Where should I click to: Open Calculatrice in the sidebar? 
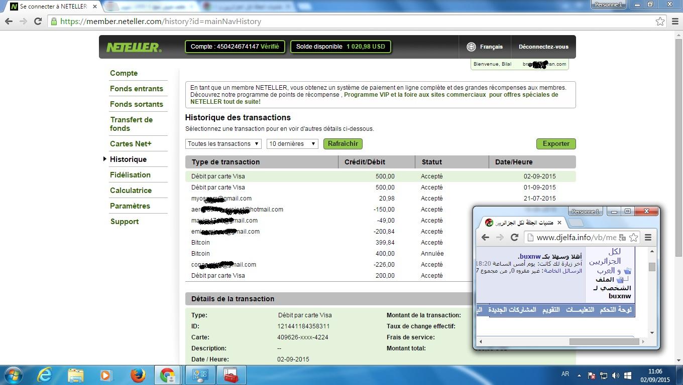(131, 190)
